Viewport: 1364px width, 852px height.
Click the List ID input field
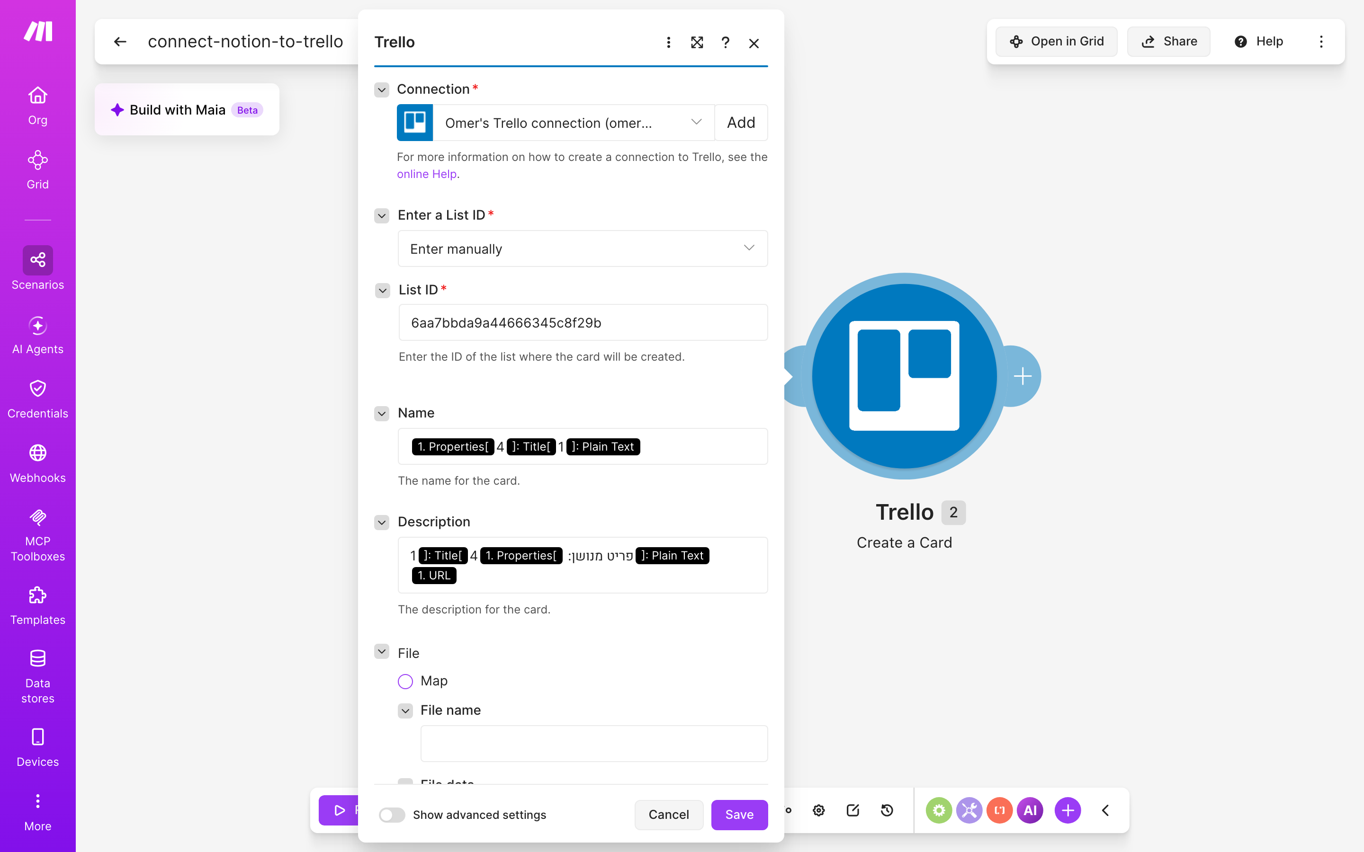[x=583, y=322]
